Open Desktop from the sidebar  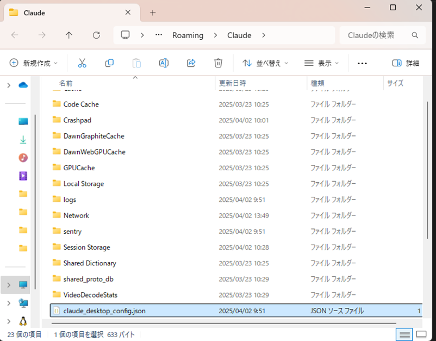point(23,121)
